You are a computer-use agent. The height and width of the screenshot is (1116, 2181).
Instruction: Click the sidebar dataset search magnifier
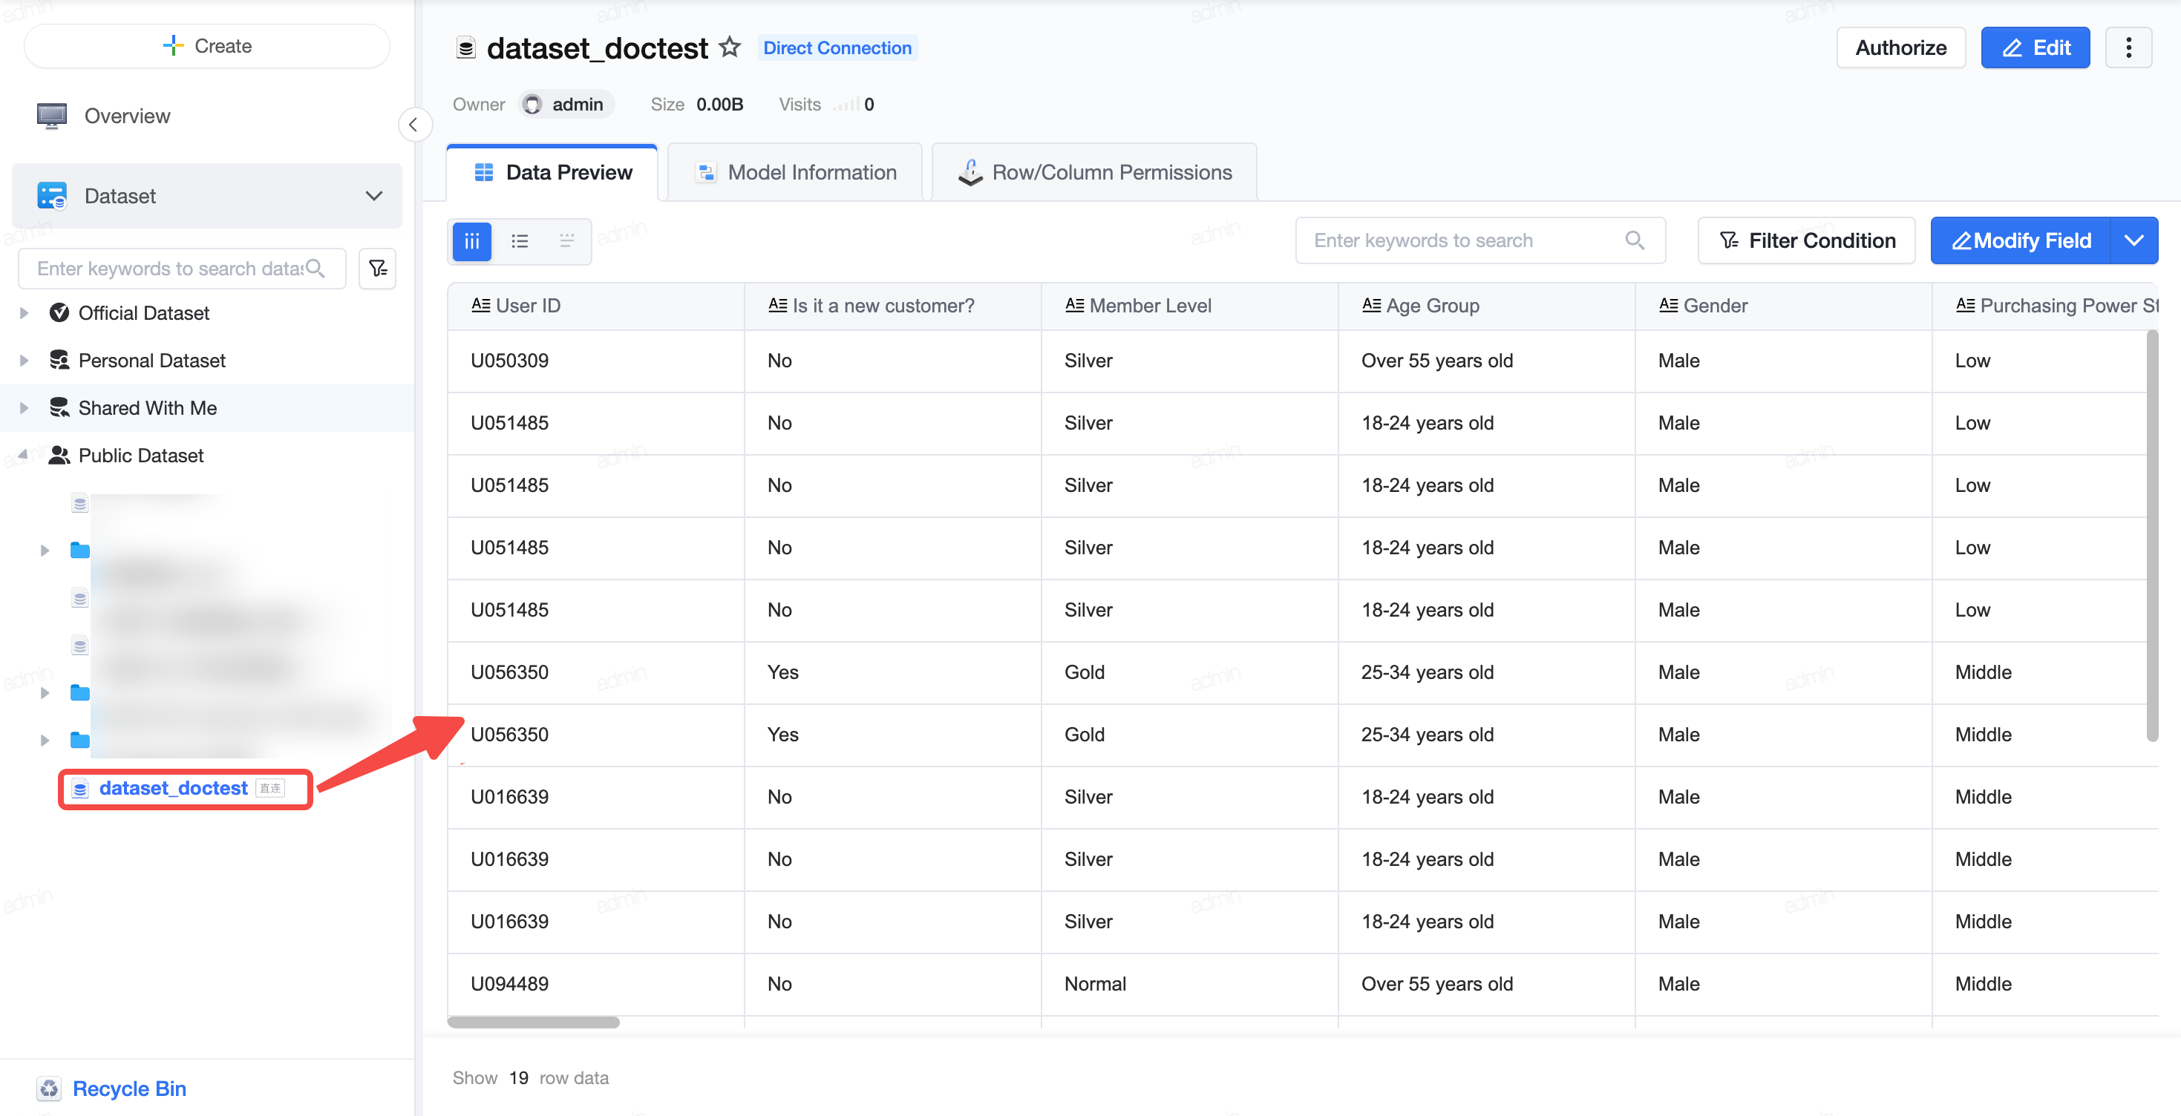click(315, 268)
